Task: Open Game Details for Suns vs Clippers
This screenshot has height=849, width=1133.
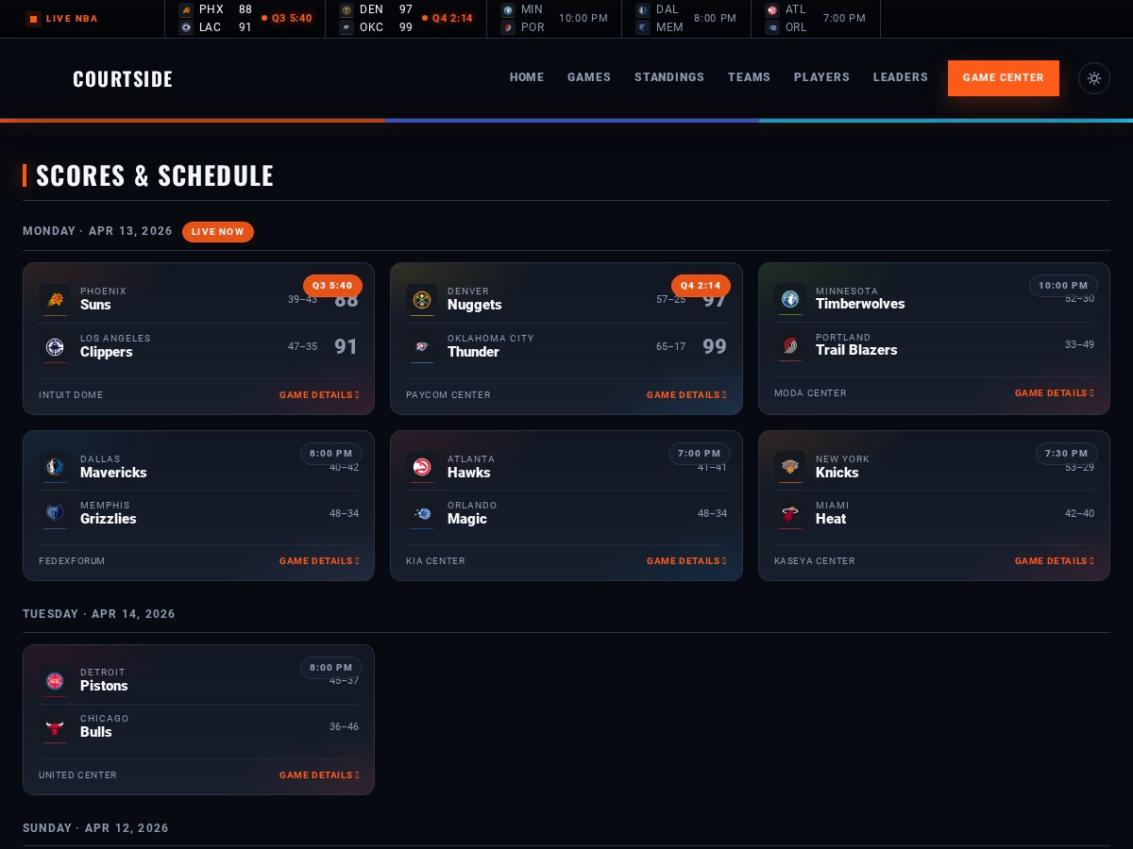Action: click(x=319, y=395)
